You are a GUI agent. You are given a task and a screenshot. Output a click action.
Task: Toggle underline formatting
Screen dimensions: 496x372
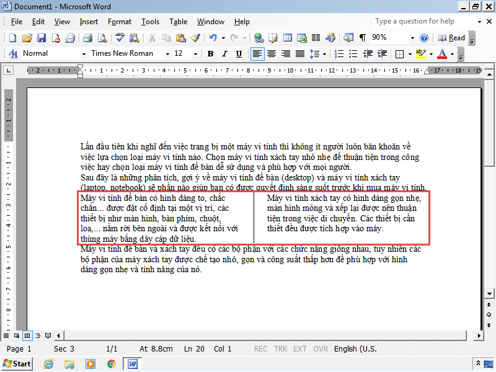tap(239, 54)
